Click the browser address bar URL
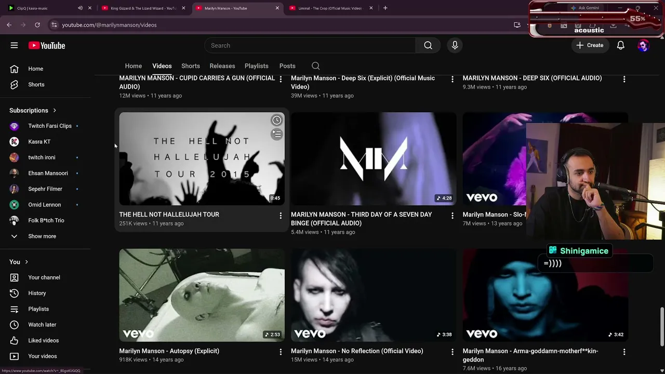The width and height of the screenshot is (665, 374). coord(109,25)
